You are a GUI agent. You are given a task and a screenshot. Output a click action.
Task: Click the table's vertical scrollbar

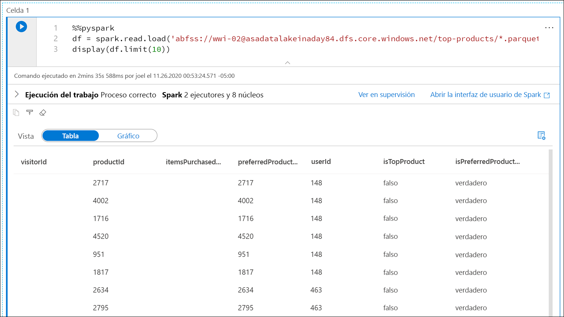pyautogui.click(x=550, y=233)
